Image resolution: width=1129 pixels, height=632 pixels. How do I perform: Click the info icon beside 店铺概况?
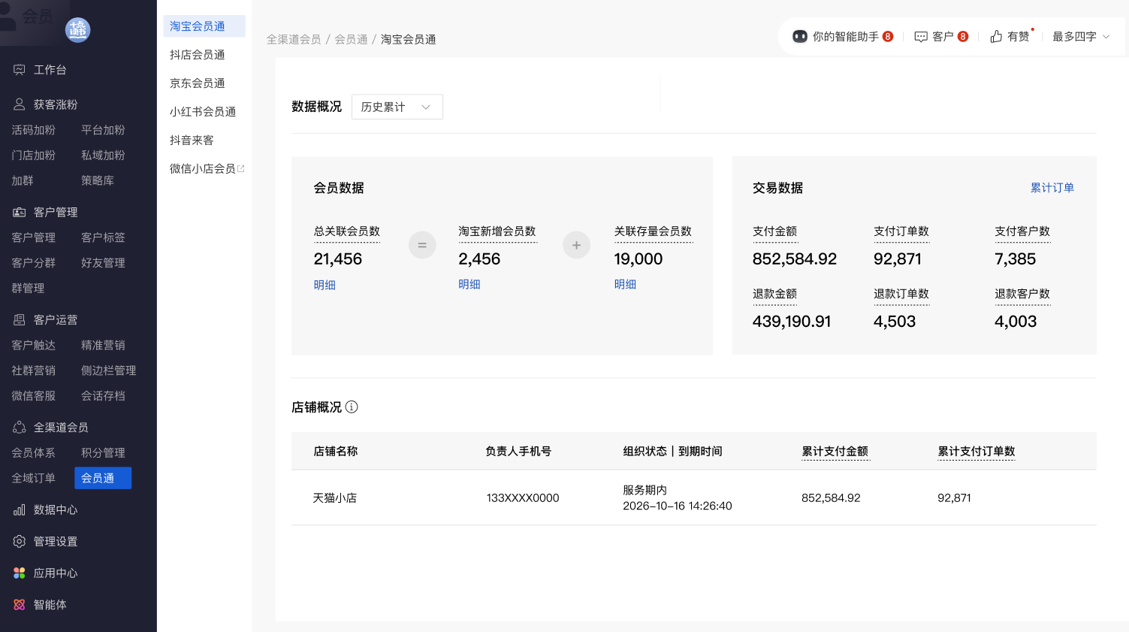[352, 407]
